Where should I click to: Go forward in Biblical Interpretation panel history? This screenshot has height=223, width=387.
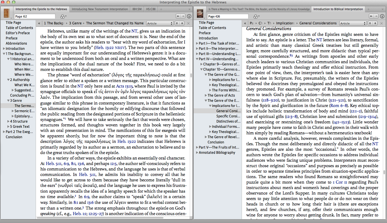click(376, 16)
